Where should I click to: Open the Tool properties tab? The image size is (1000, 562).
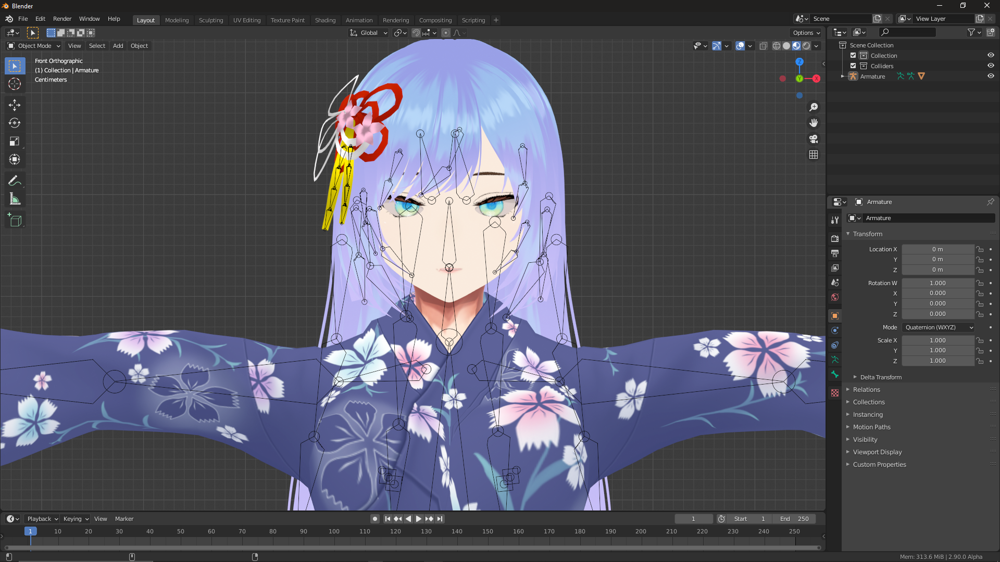click(x=835, y=220)
